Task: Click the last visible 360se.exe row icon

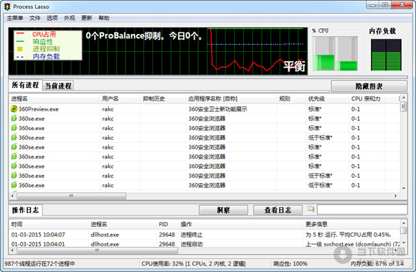Action: [x=14, y=185]
